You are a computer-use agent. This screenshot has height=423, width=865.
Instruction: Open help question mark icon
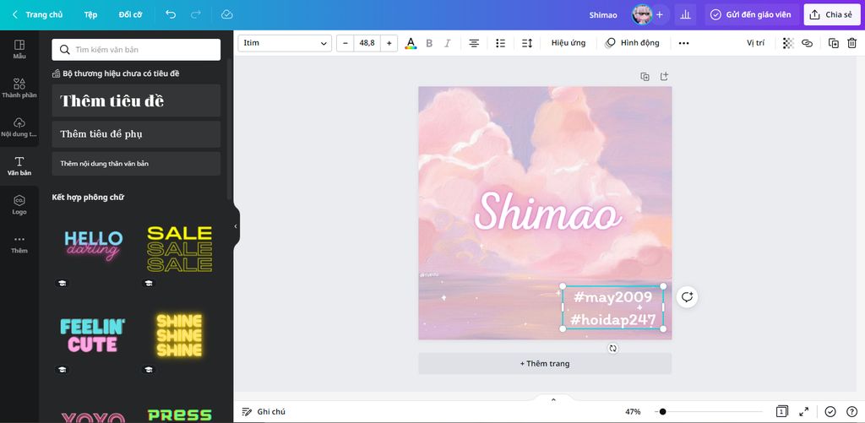(x=851, y=412)
